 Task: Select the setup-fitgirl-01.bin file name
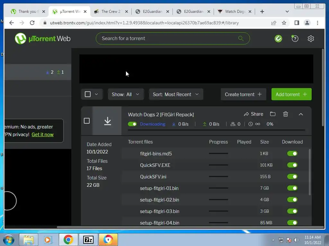(x=159, y=188)
